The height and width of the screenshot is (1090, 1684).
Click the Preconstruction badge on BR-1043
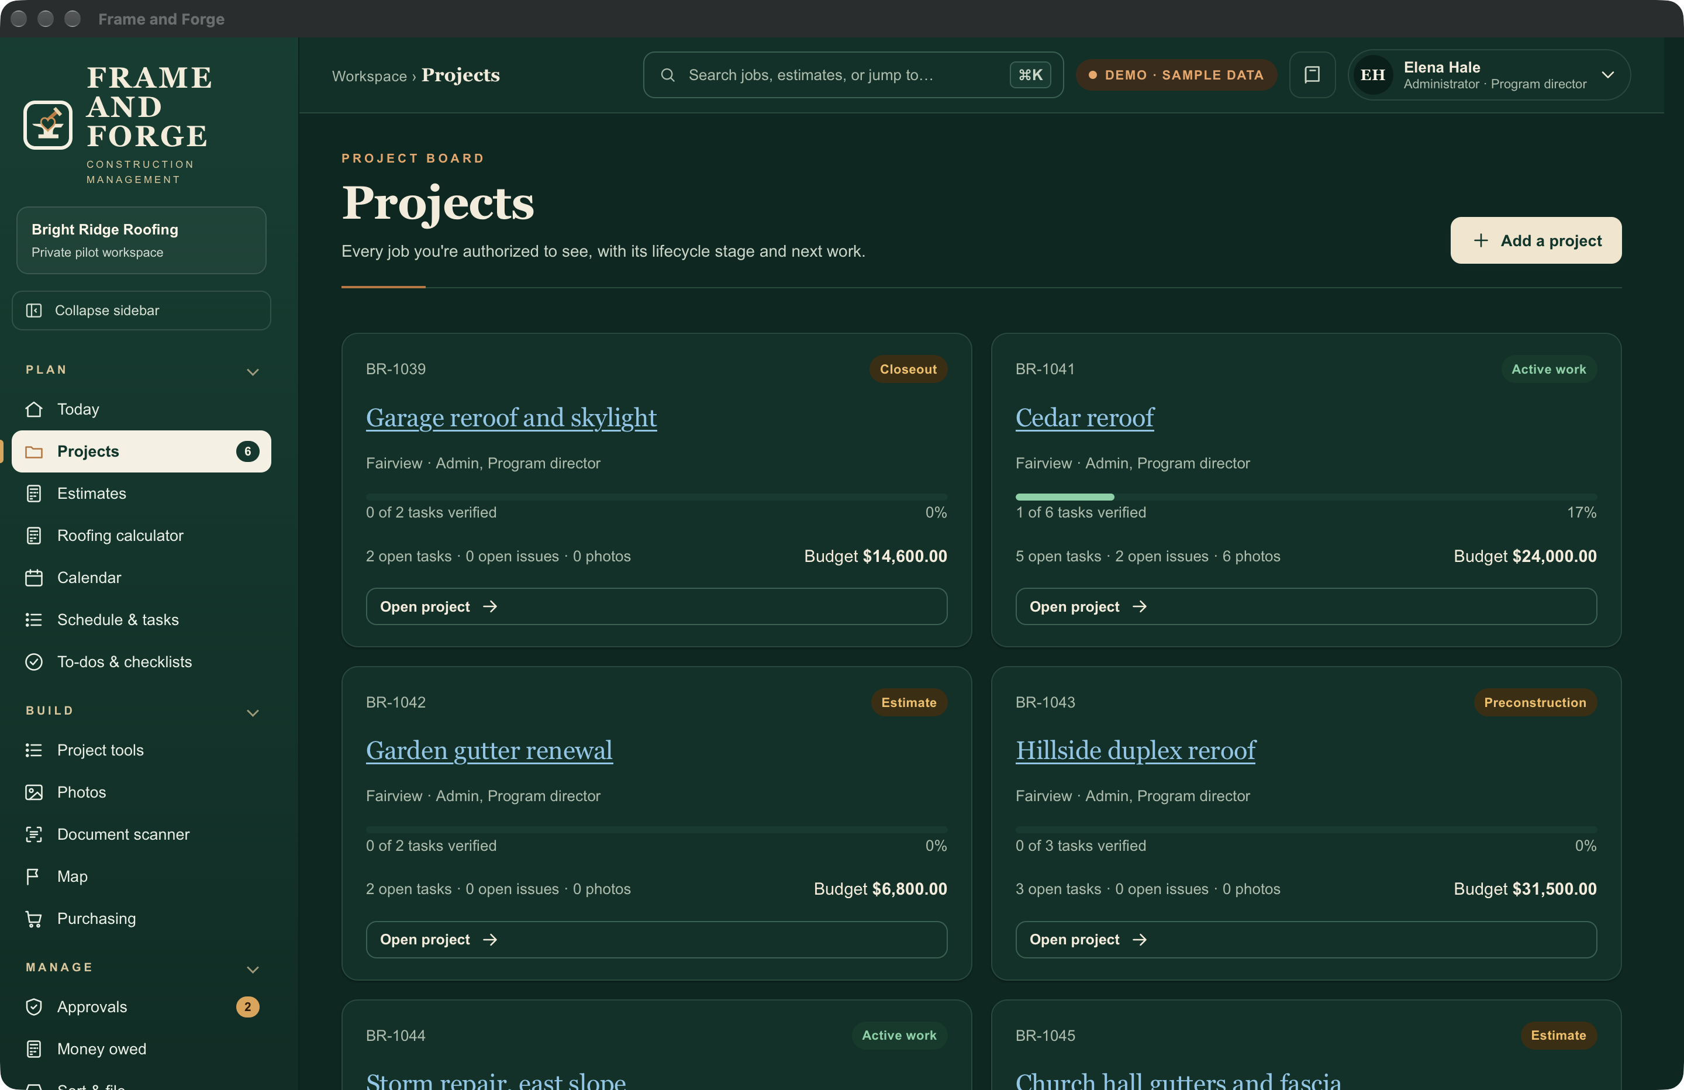pos(1535,702)
